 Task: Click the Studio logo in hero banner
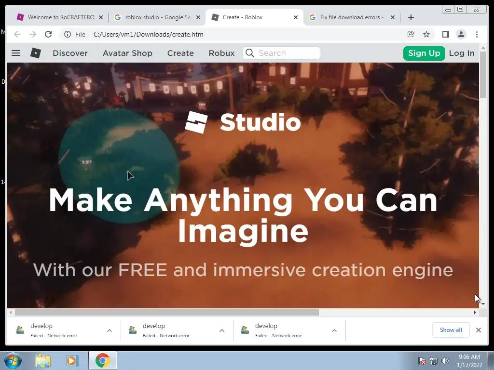coord(243,122)
